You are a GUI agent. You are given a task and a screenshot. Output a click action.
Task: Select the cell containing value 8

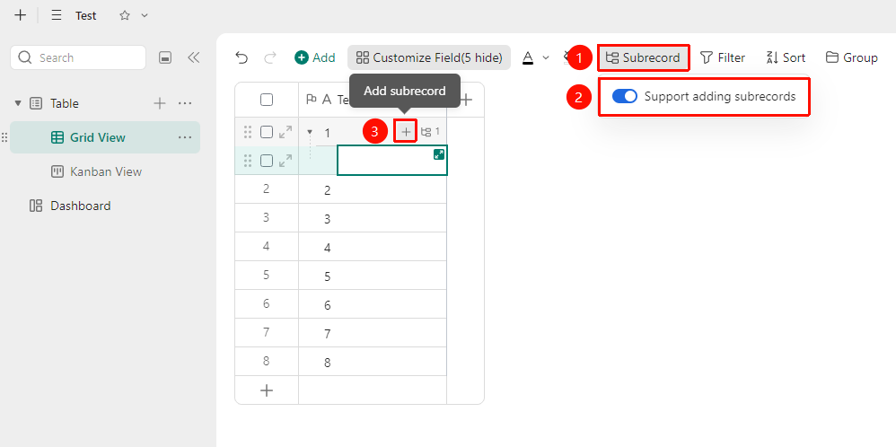(x=373, y=361)
